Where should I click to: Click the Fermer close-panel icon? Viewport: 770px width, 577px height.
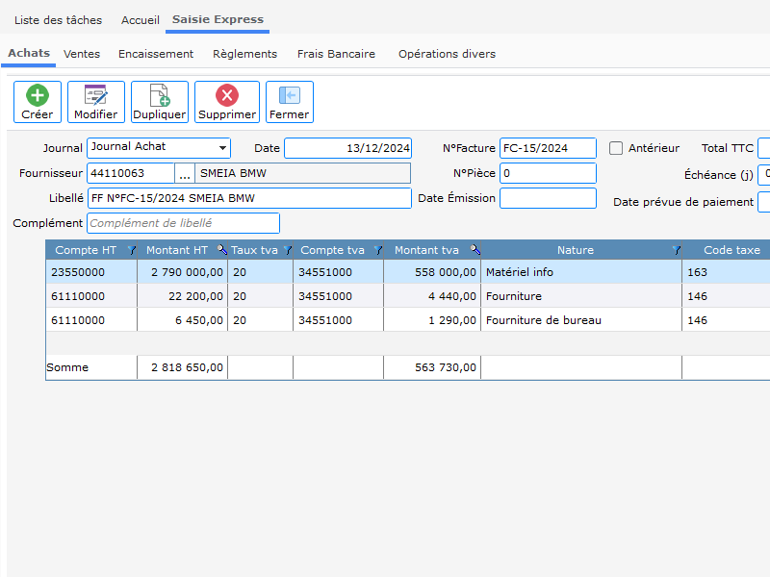coord(289,95)
